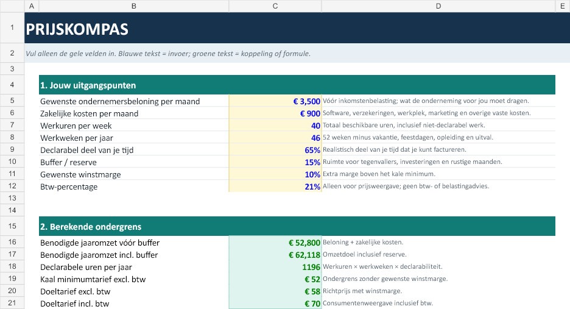Viewport: 570px width, 309px height.
Task: Select column A via its header
Action: 32,6
